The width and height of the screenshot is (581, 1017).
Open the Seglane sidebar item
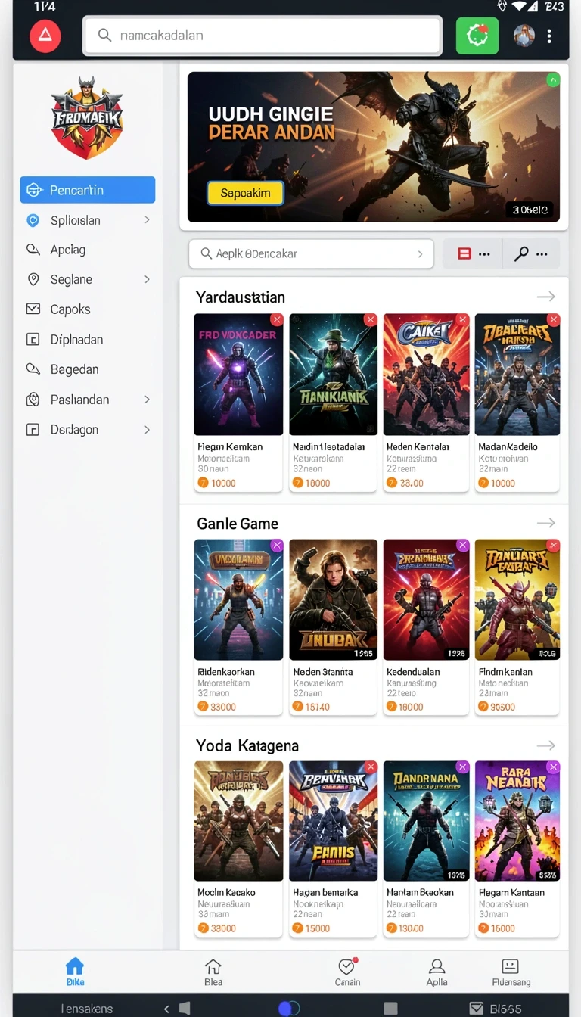(88, 279)
